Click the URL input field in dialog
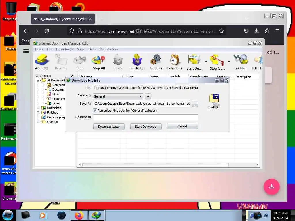Screen dimensions: 295x221 coord(146,88)
